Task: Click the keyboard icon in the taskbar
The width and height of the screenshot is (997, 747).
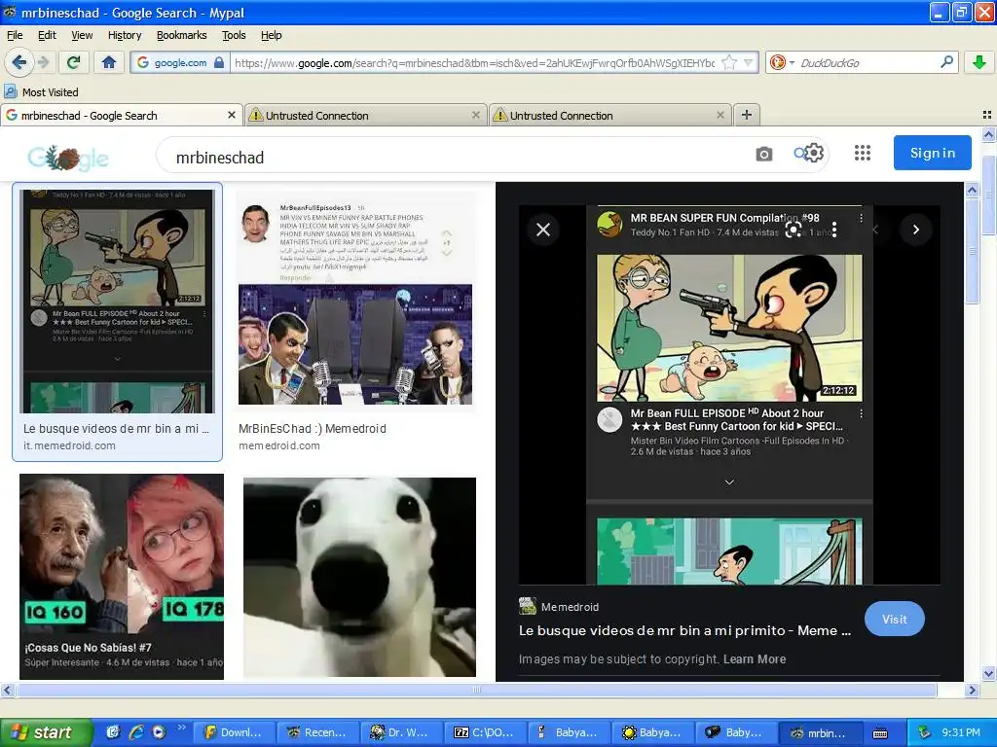Action: point(880,733)
